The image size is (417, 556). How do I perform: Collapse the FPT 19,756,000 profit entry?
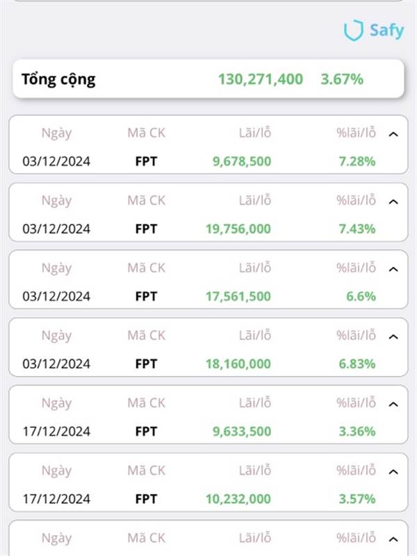point(393,202)
